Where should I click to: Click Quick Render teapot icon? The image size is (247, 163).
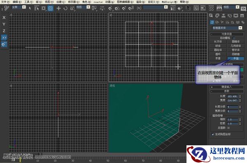click(x=243, y=8)
